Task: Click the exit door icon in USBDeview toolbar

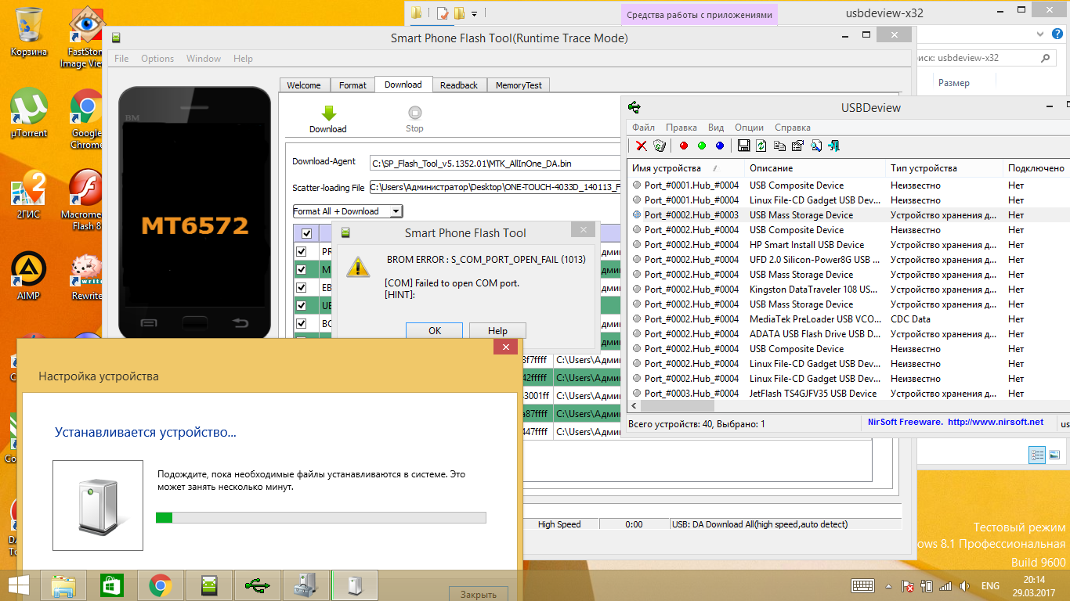Action: (x=834, y=146)
